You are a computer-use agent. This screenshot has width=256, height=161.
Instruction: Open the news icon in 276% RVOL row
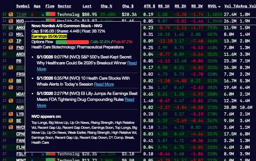pyautogui.click(x=11, y=101)
